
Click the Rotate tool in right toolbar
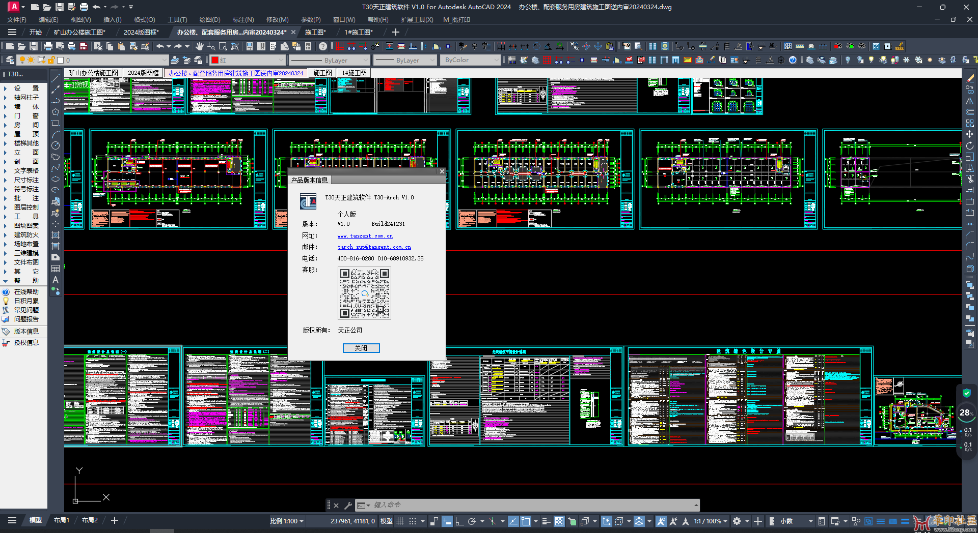969,145
